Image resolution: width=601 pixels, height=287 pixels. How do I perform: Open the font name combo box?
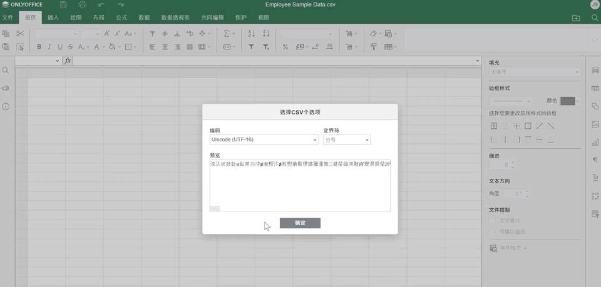(x=56, y=34)
